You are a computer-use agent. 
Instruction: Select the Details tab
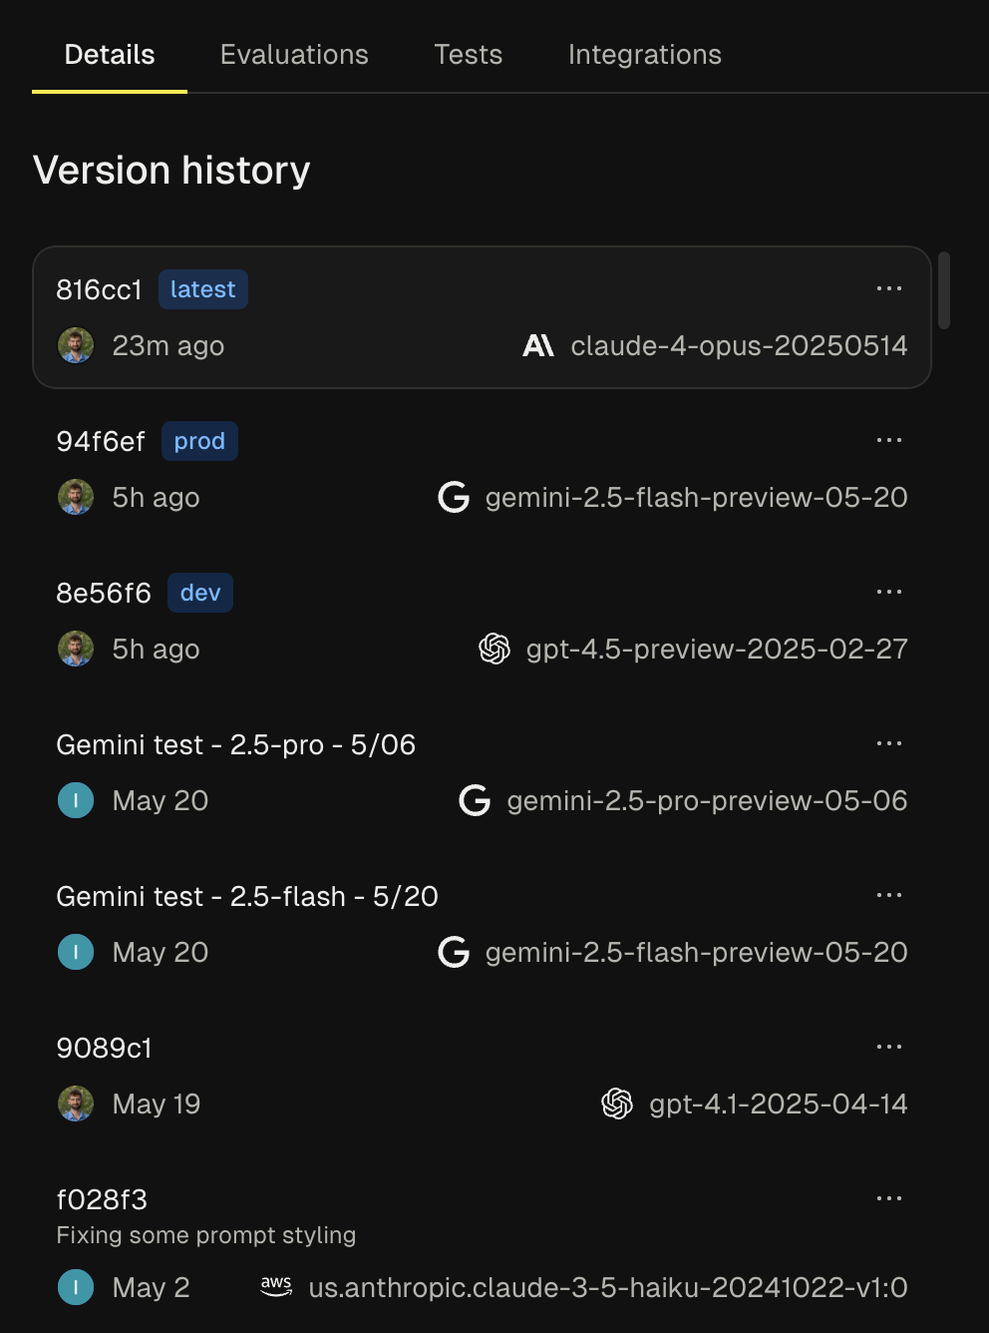click(x=110, y=54)
